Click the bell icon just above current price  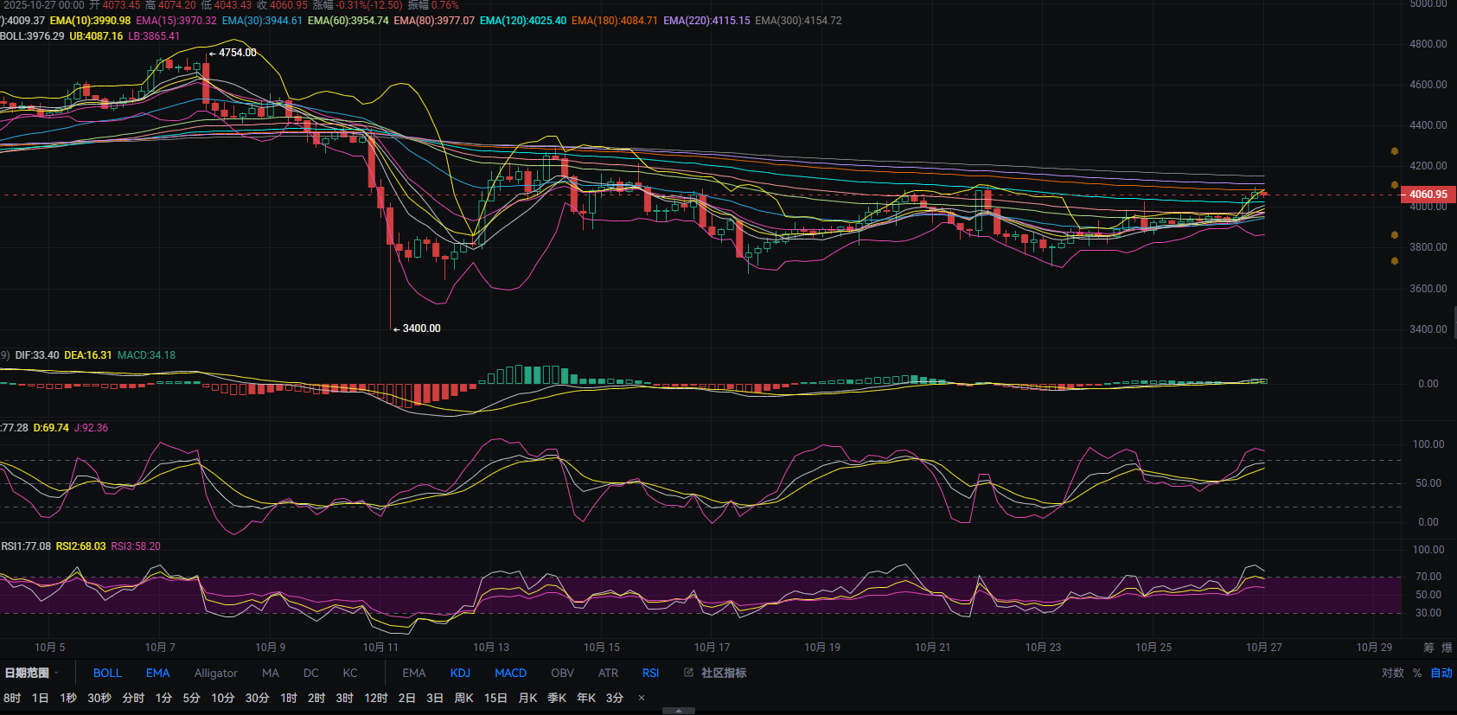(1394, 185)
